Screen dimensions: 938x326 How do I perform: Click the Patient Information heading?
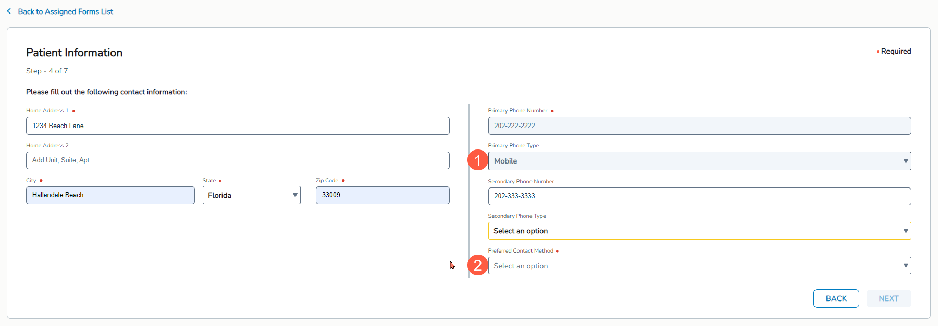(75, 53)
